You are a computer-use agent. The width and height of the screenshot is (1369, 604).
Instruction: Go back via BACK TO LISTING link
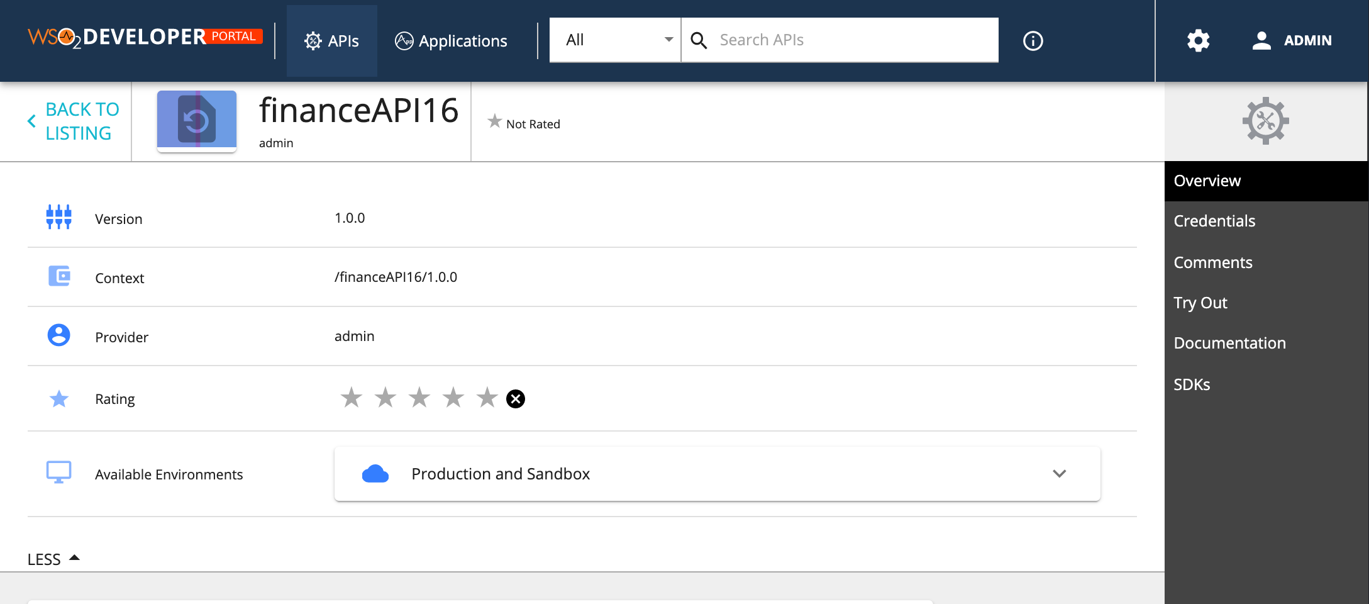coord(73,121)
